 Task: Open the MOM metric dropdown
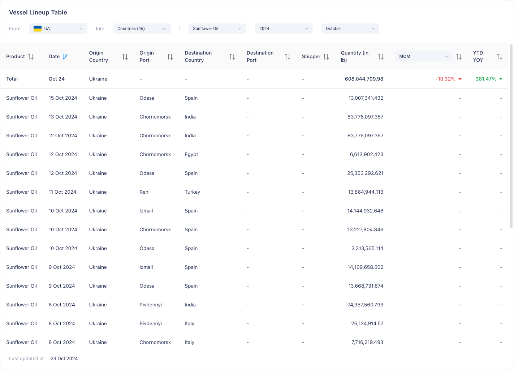[424, 56]
